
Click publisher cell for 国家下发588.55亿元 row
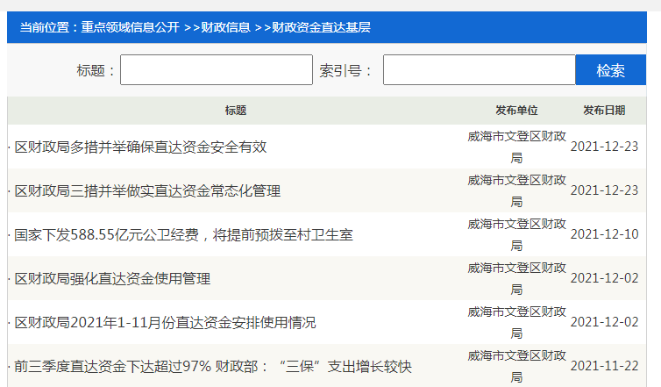[516, 234]
